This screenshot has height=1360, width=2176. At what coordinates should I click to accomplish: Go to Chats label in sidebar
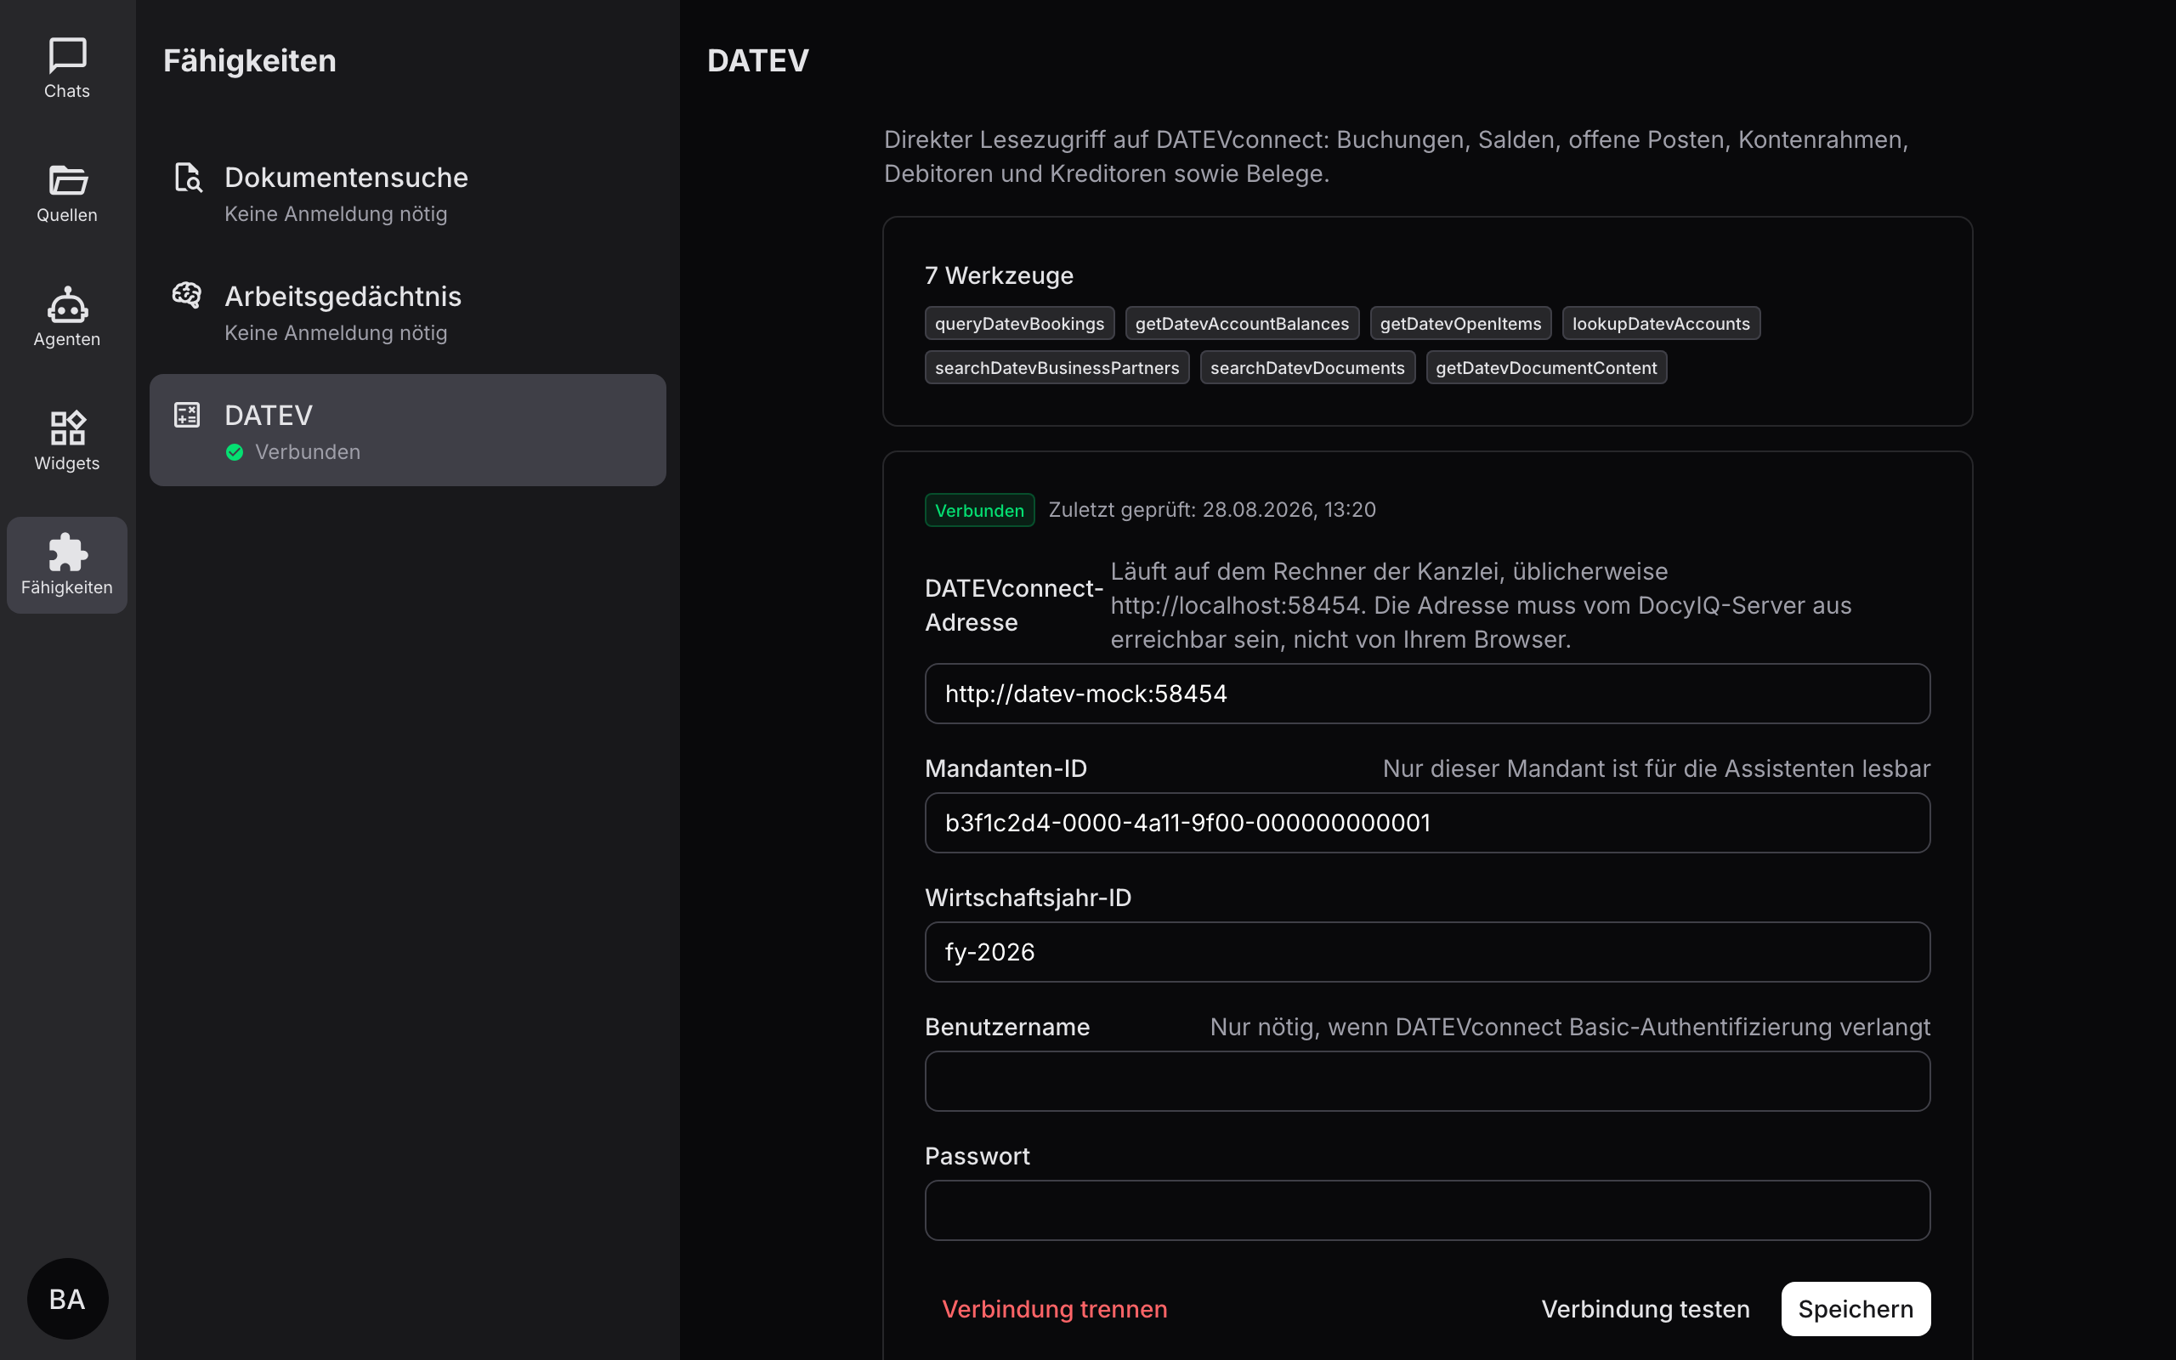67,91
